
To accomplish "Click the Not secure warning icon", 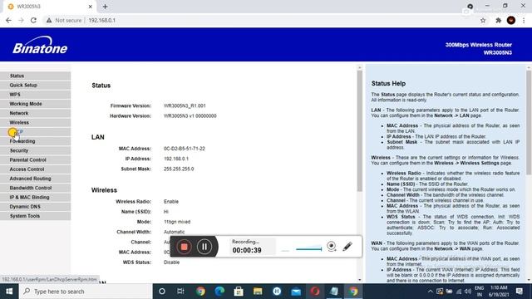I will [49, 20].
